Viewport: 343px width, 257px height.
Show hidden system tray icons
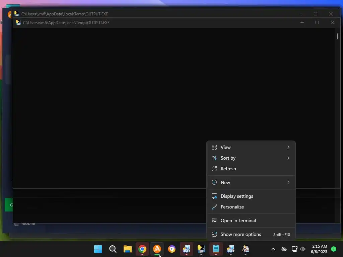point(273,249)
